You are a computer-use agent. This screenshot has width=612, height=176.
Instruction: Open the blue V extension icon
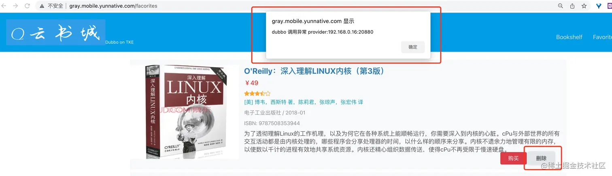[599, 6]
